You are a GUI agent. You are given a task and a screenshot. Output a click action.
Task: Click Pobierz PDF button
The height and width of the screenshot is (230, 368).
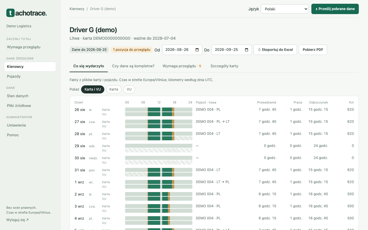click(313, 50)
